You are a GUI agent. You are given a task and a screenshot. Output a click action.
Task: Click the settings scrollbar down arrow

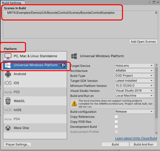pyautogui.click(x=156, y=133)
